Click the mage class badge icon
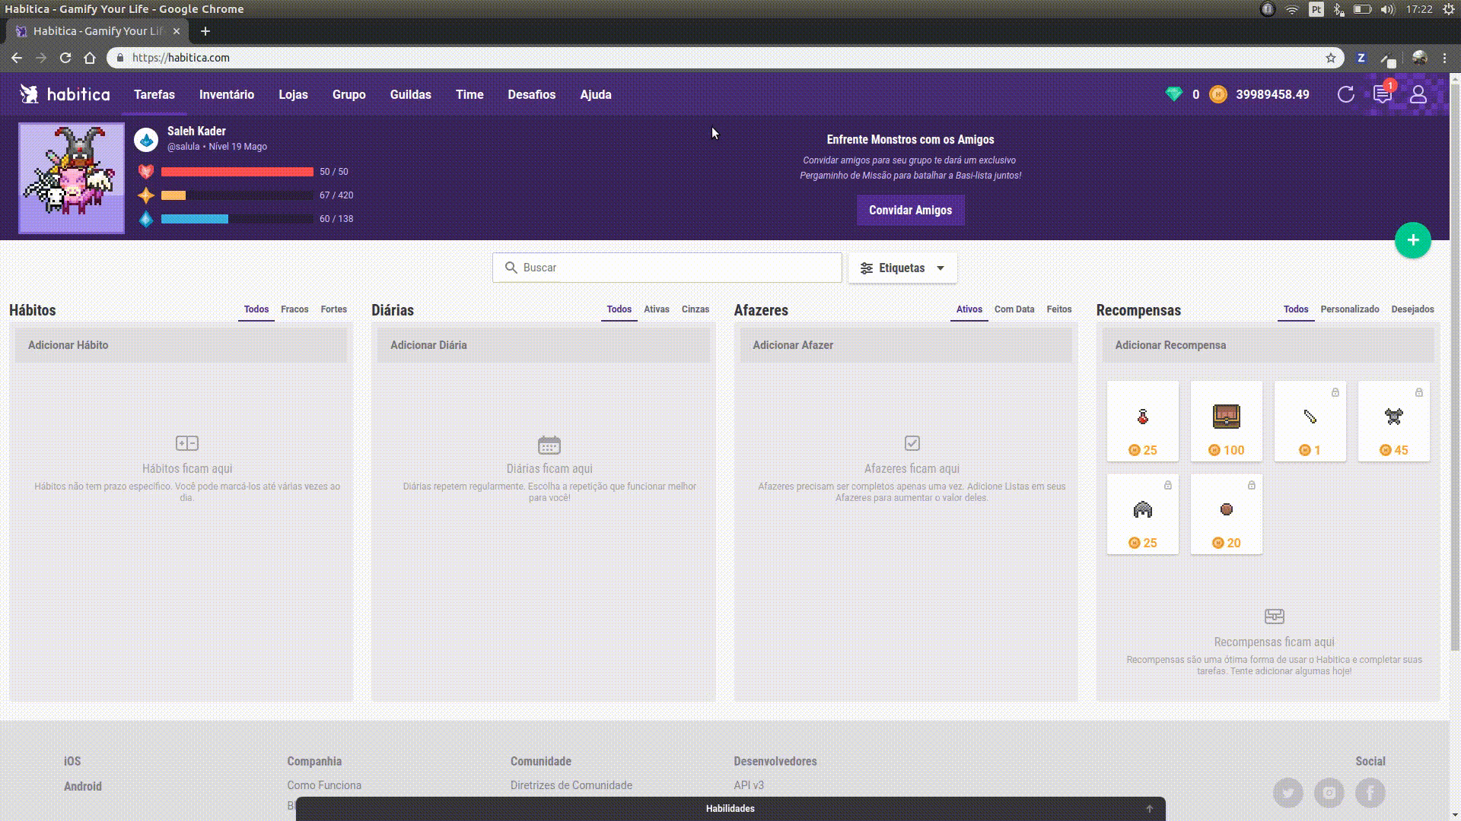This screenshot has height=821, width=1461. click(x=146, y=139)
